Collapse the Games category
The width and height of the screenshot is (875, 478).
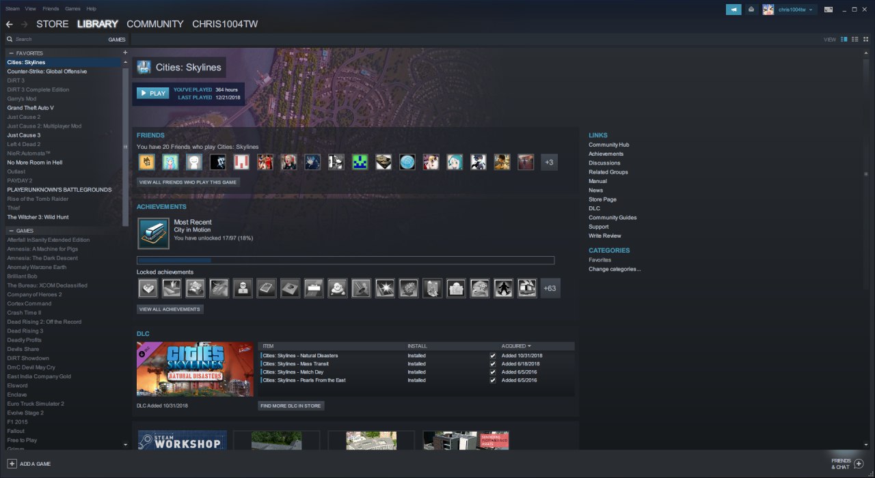click(x=11, y=231)
